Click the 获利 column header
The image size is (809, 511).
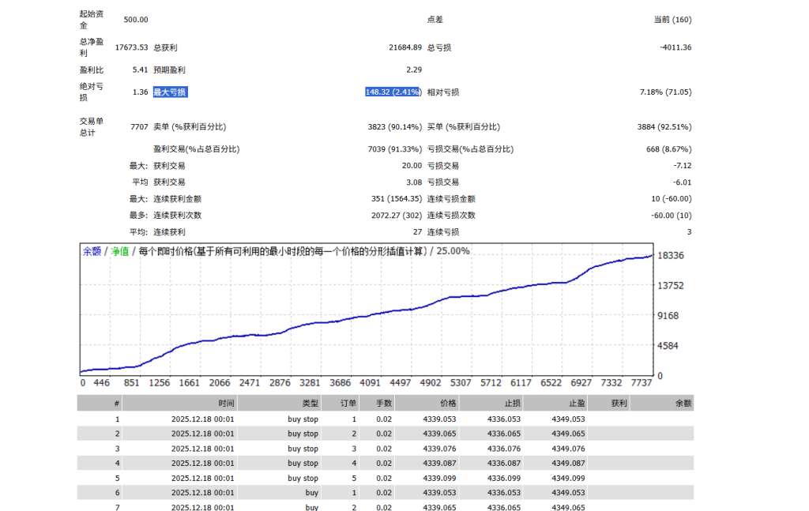tap(619, 403)
